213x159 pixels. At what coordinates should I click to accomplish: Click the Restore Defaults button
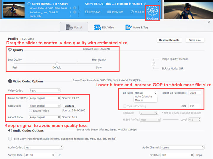coord(169,40)
